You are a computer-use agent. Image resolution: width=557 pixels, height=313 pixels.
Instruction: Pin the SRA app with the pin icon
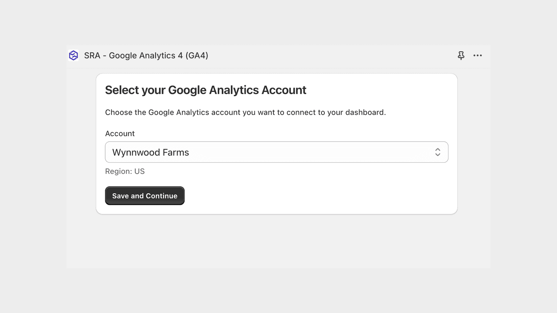[x=461, y=55]
